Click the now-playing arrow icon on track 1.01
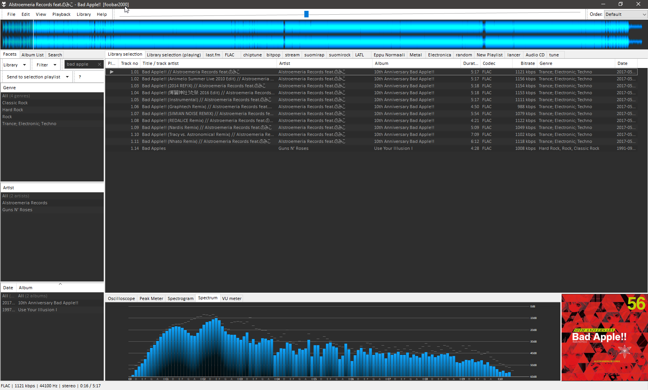Viewport: 648px width, 390px height. (111, 72)
